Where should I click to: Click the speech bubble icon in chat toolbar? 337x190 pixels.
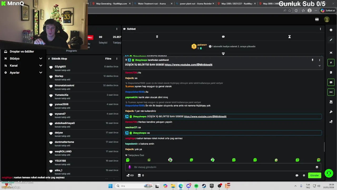[223, 37]
